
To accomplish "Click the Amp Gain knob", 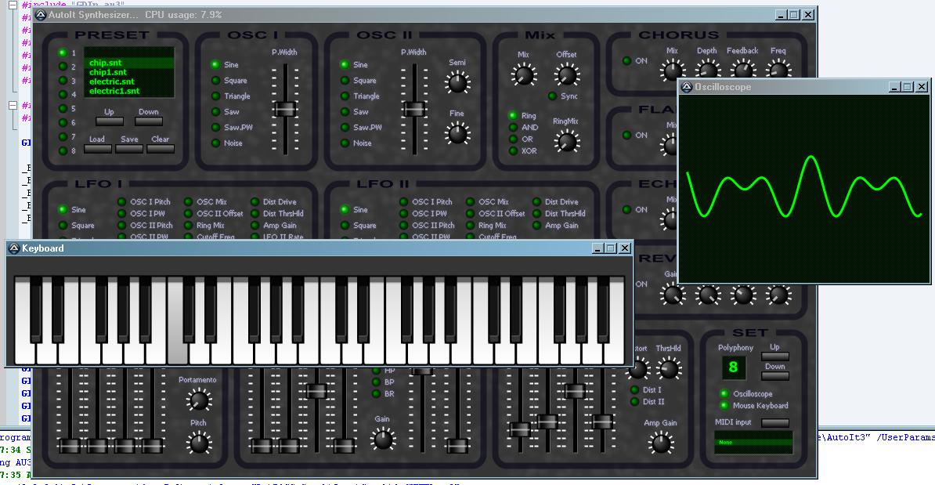I will (x=662, y=443).
